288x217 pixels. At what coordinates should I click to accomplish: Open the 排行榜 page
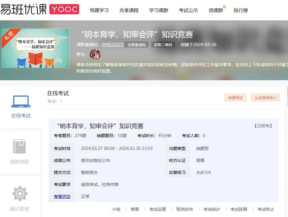[x=241, y=10]
